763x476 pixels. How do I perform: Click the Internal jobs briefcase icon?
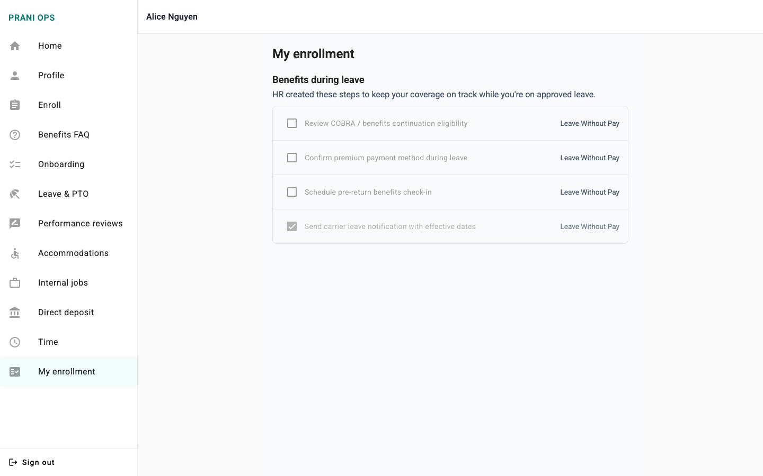pyautogui.click(x=15, y=283)
